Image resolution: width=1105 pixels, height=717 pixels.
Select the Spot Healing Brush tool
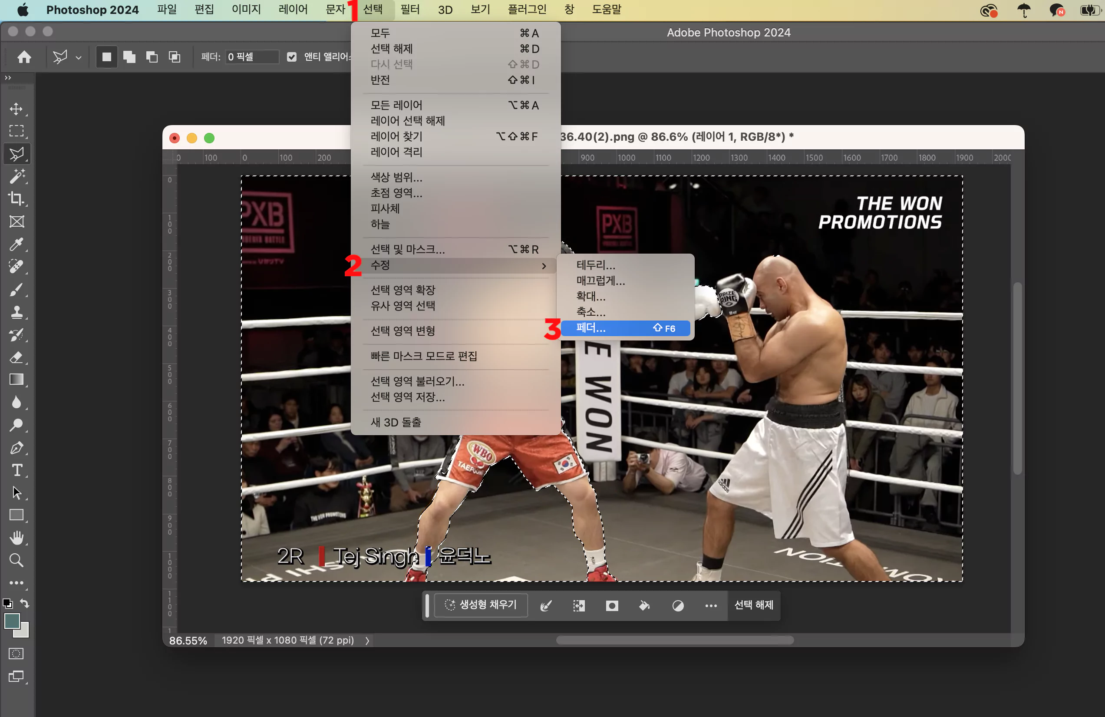coord(16,267)
